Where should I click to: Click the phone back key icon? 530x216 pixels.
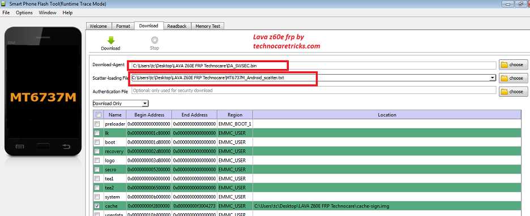pos(66,146)
